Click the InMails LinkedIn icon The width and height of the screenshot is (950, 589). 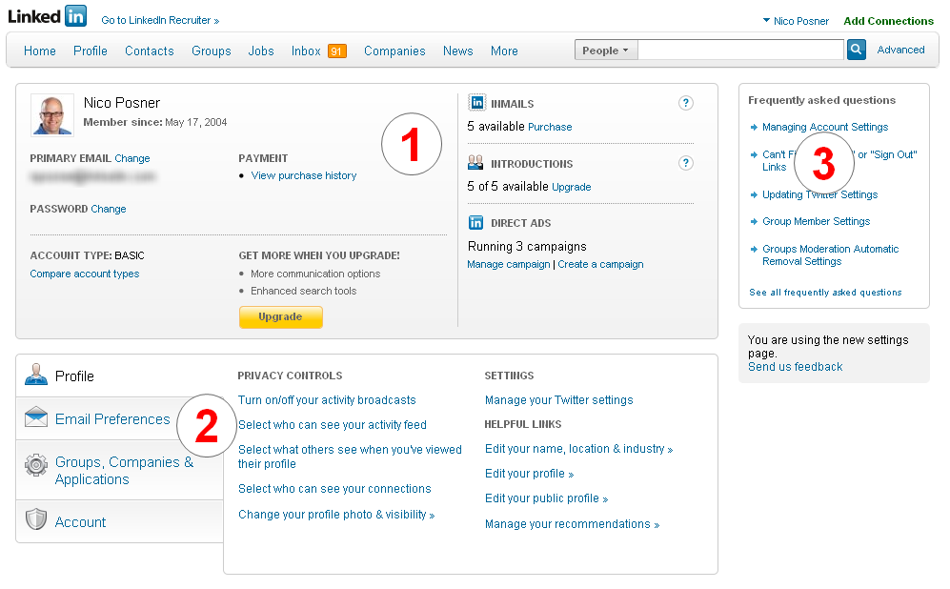click(x=476, y=102)
